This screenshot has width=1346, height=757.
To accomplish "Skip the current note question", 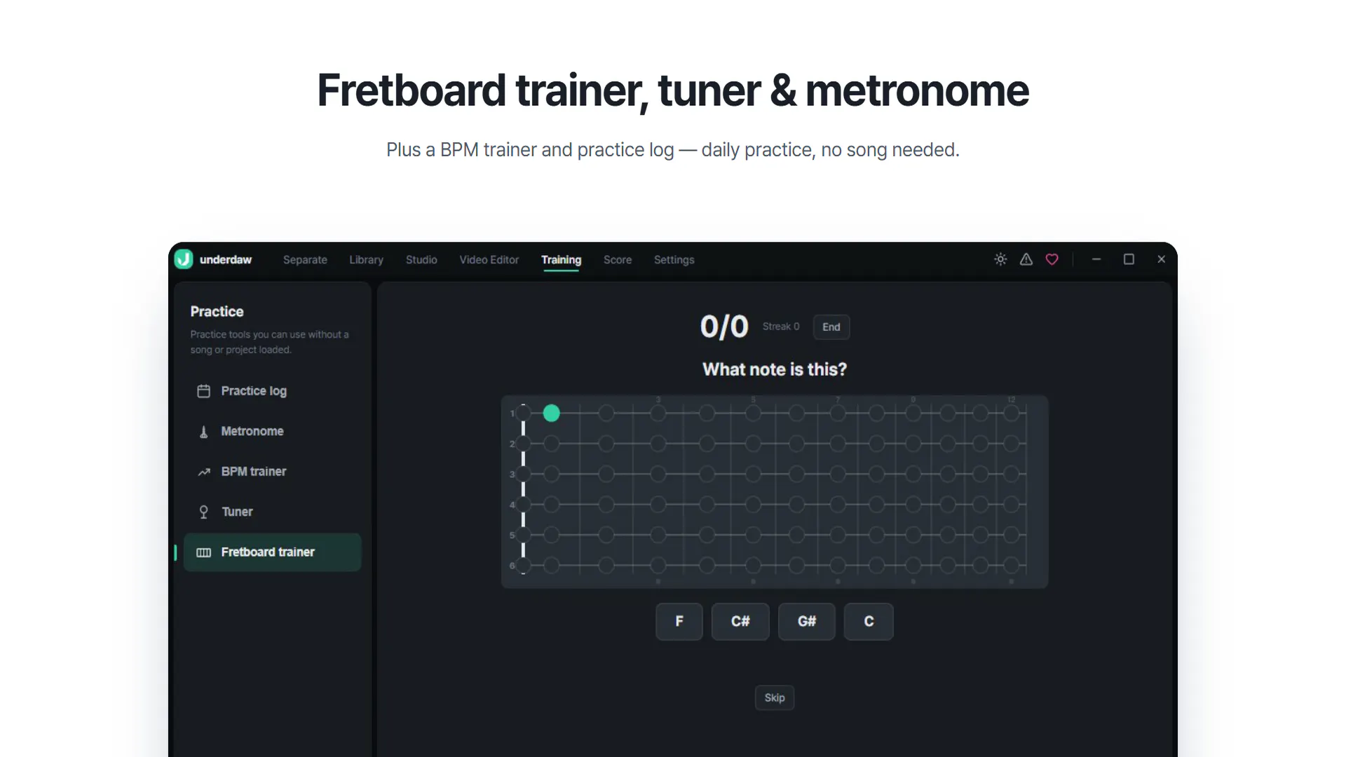I will (x=775, y=698).
